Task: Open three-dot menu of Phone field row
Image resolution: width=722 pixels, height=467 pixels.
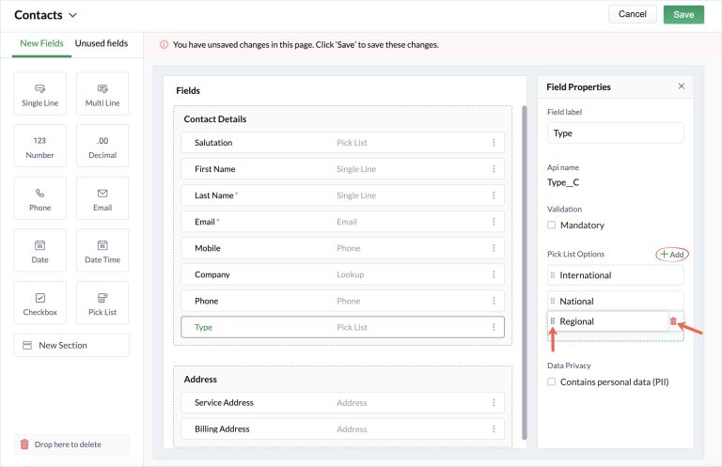Action: pyautogui.click(x=494, y=301)
